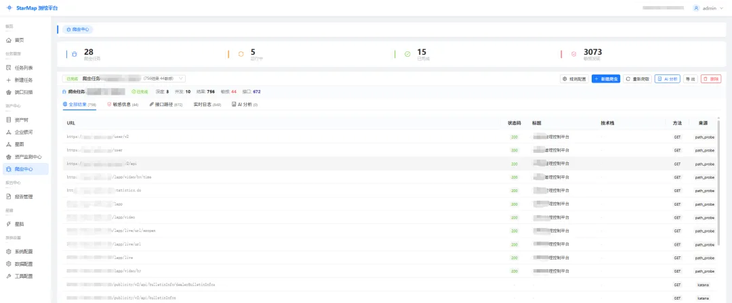Screen dimensions: 732x303
Task: Click the admin user avatar icon
Action: coord(696,8)
